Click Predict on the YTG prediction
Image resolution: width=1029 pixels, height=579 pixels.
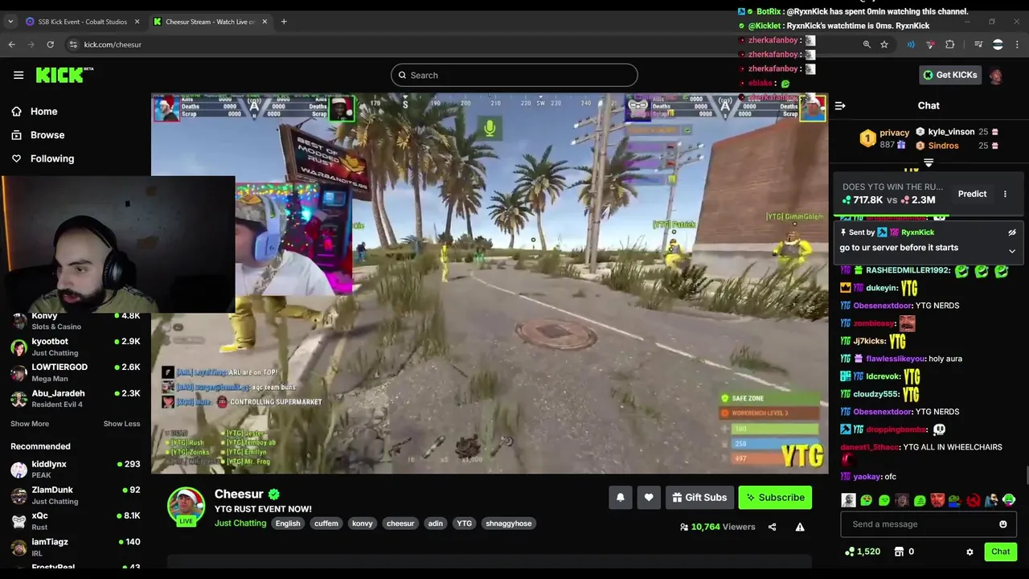[972, 194]
